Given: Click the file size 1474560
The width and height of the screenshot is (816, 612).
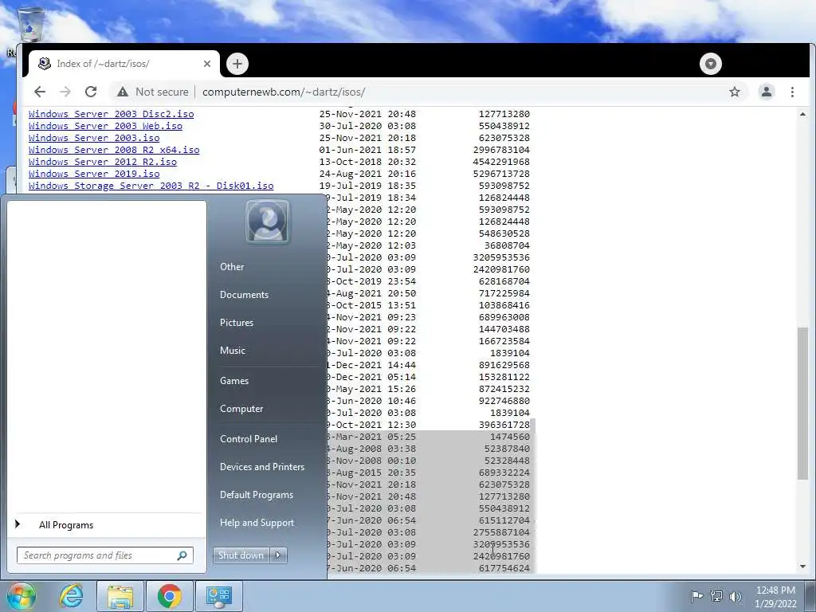Looking at the screenshot, I should click(510, 437).
